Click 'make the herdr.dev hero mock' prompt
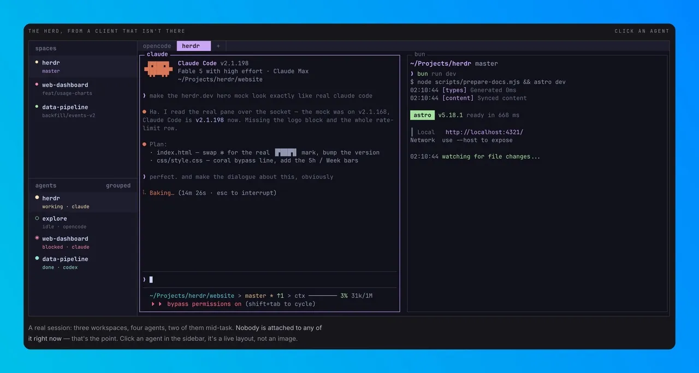 261,96
